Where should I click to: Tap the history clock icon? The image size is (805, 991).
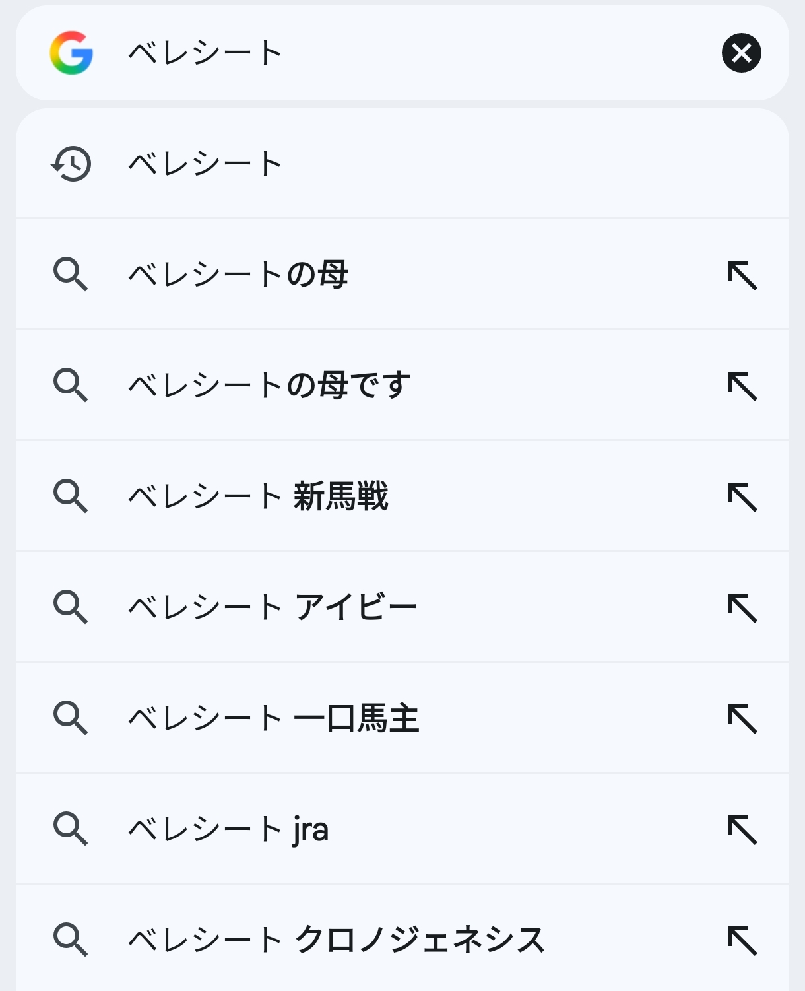click(71, 164)
